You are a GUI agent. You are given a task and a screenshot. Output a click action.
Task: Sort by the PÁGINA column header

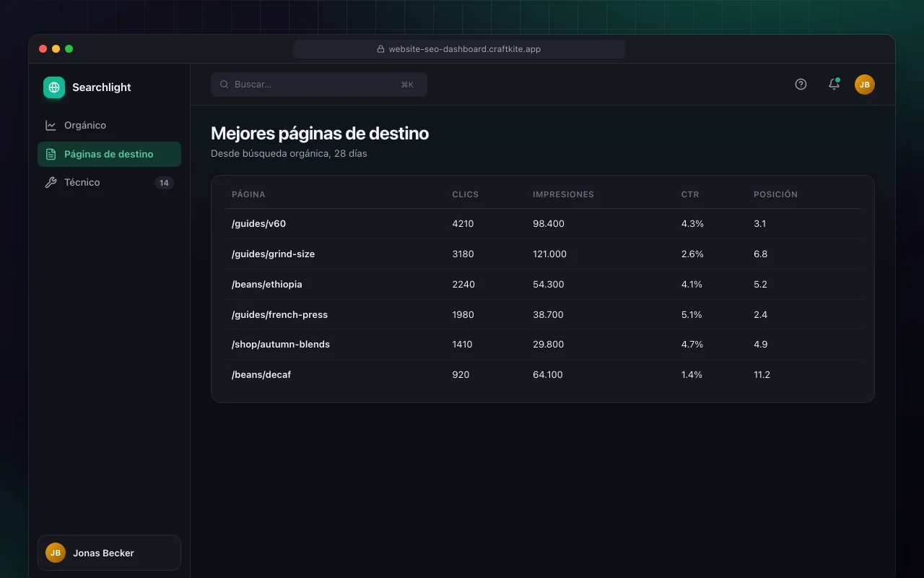tap(248, 194)
